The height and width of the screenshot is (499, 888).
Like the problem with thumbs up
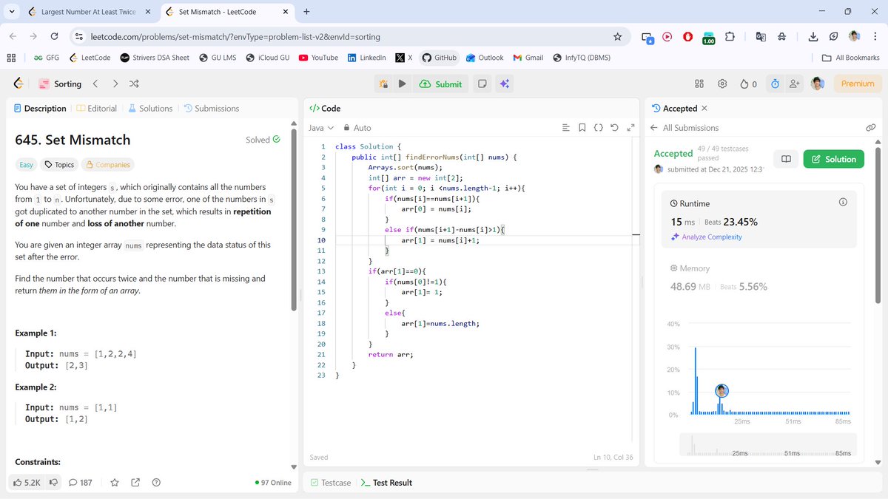27,482
